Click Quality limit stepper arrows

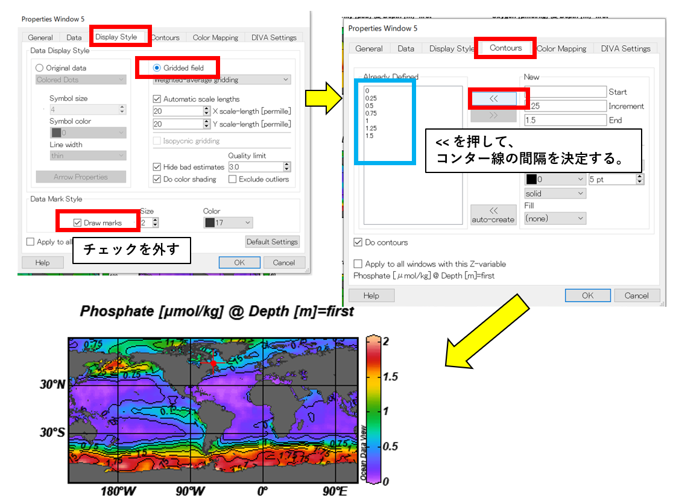tap(287, 167)
